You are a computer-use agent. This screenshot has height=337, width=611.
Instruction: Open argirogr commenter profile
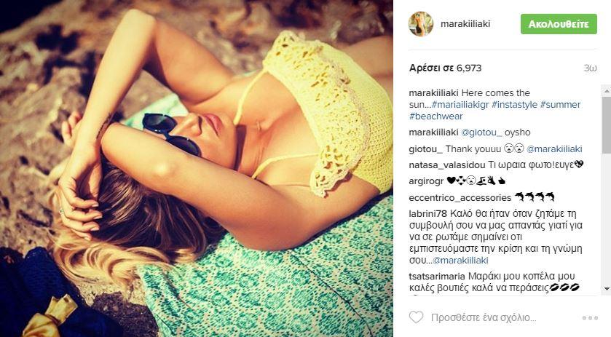426,181
